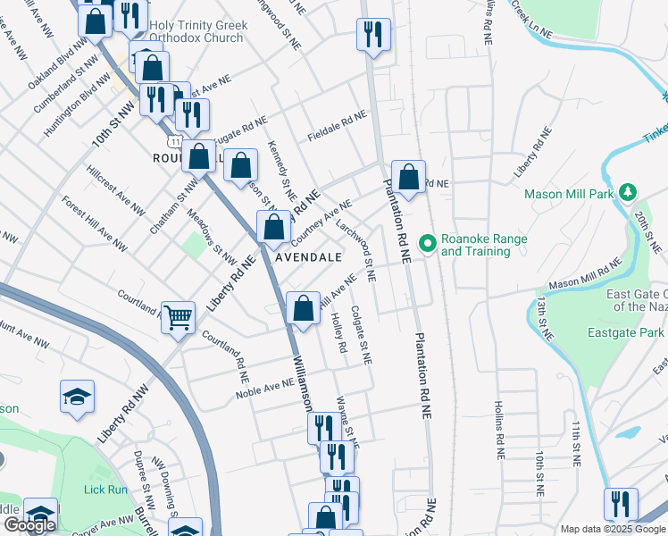Click the Kennedy St NE street label
Viewport: 668px width, 536px height.
(282, 171)
